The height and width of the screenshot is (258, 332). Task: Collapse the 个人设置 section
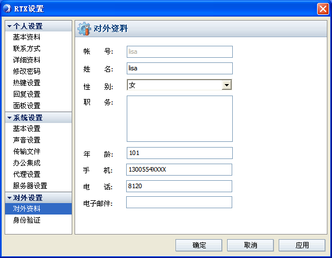pos(9,26)
